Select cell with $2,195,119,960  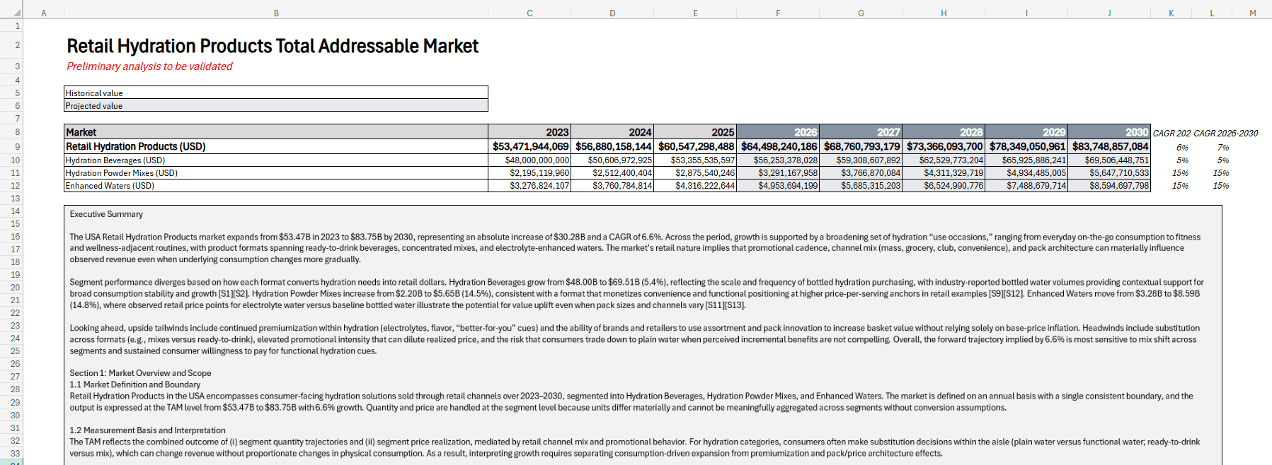pyautogui.click(x=529, y=173)
